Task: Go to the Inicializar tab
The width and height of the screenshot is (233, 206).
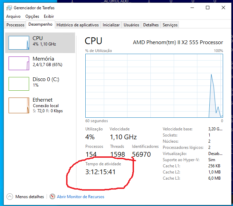Action: pyautogui.click(x=111, y=25)
